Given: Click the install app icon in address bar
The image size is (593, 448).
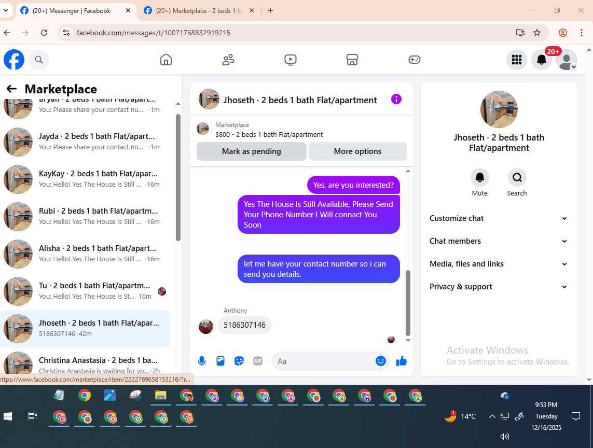Looking at the screenshot, I should point(520,33).
